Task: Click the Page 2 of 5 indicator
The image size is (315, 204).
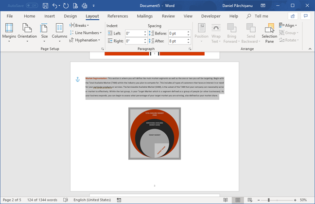Action: coord(12,200)
